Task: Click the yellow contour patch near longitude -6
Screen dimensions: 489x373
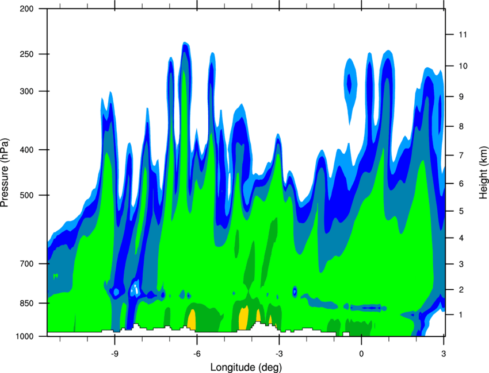Action: [192, 320]
